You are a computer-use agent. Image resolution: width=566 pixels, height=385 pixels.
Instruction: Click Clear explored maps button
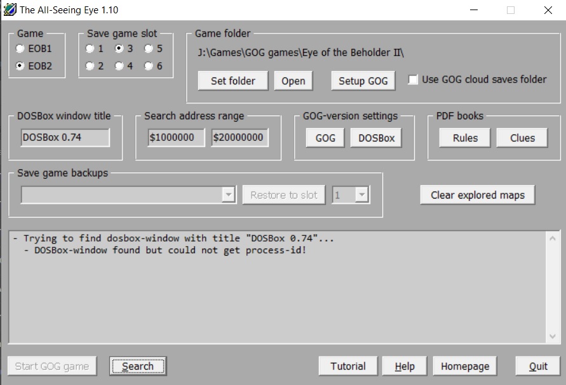point(478,195)
